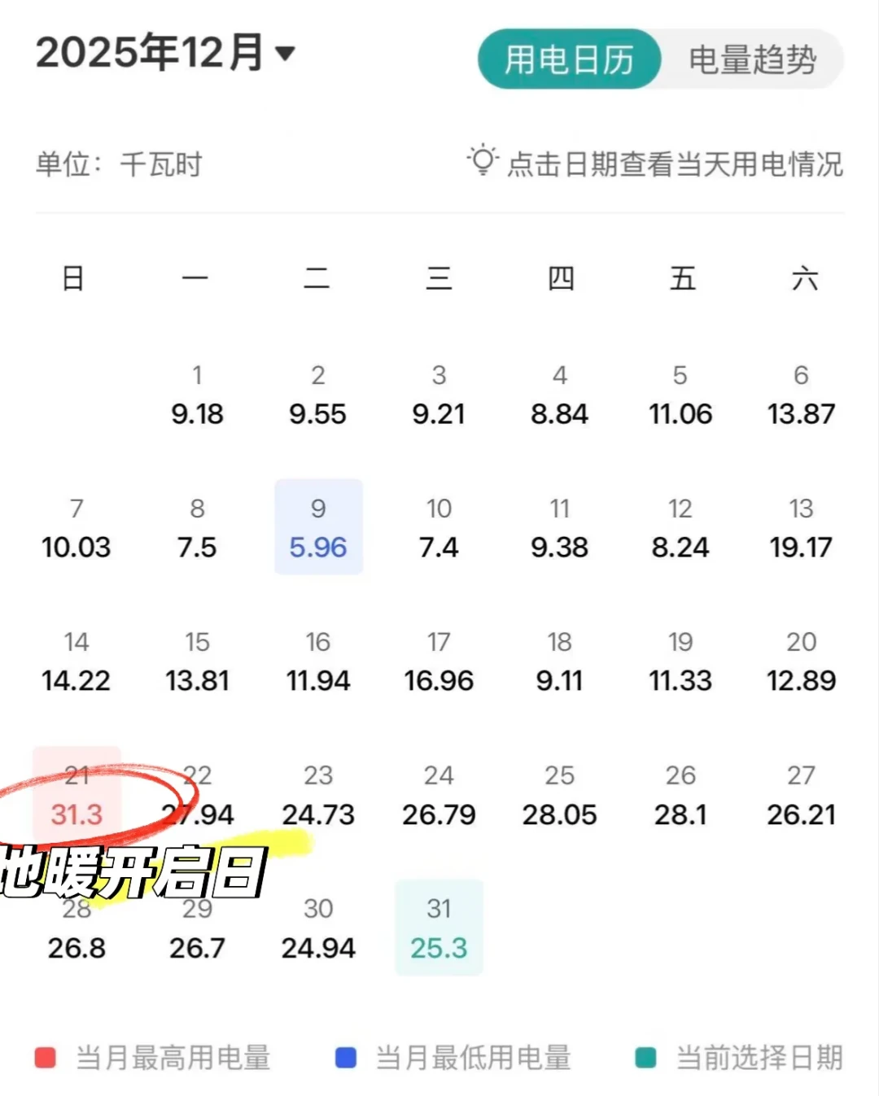Tap selected day 31 with 25.3
Screen dimensions: 879x1096
click(x=439, y=928)
